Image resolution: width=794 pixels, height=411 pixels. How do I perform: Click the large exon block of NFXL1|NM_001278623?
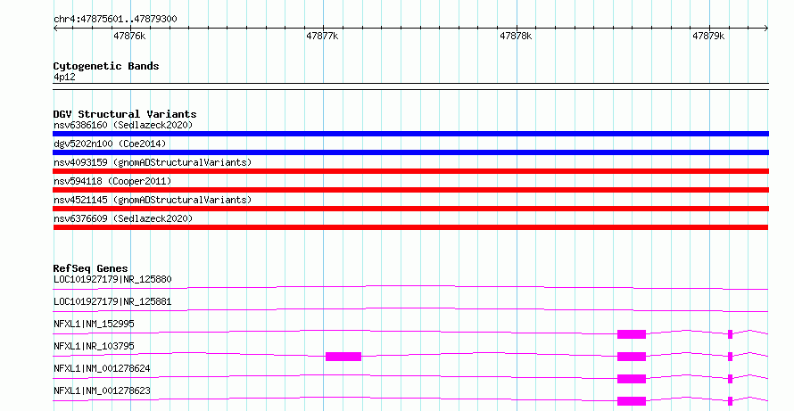632,401
